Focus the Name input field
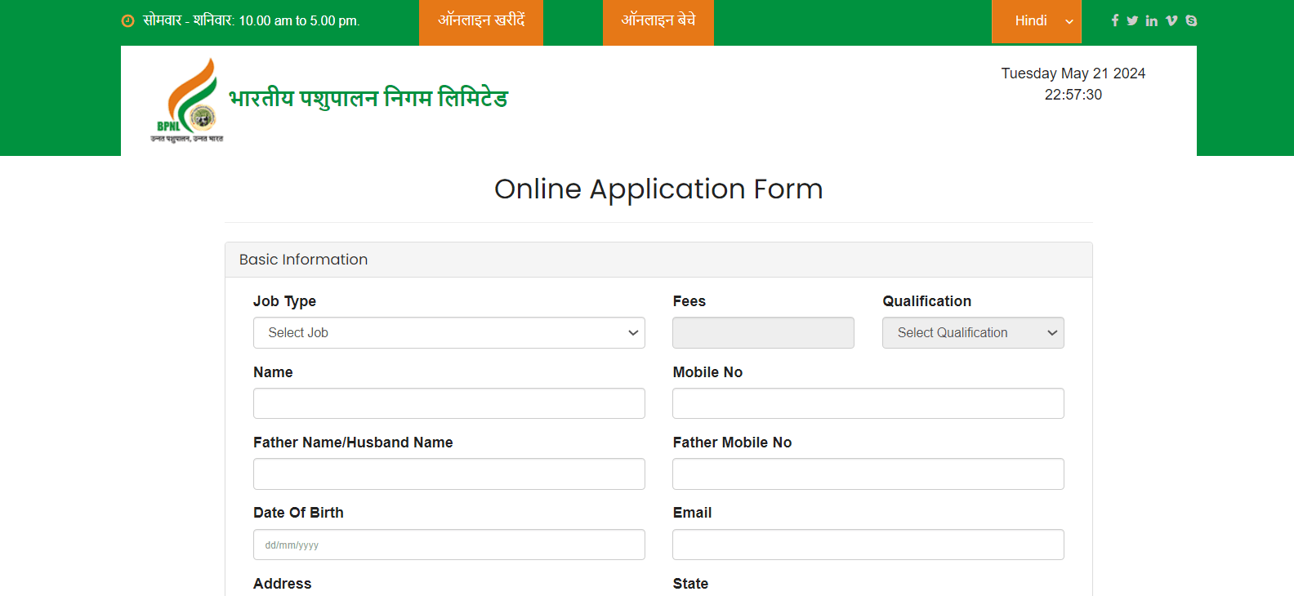The width and height of the screenshot is (1294, 596). [449, 403]
